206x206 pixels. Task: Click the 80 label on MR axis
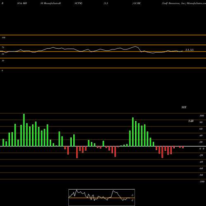[x=201, y=122]
